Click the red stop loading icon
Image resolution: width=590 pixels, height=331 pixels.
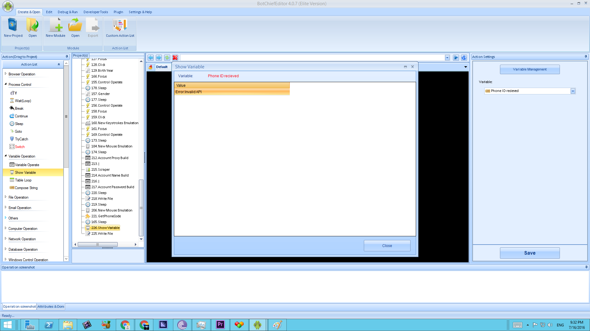coord(175,58)
